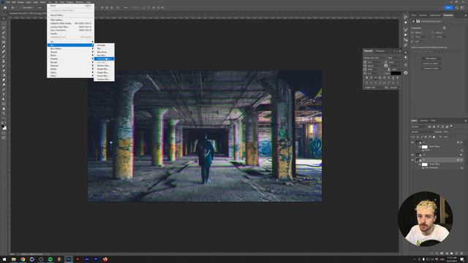Switch to the Channels tab
468x263 pixels.
[x=424, y=121]
